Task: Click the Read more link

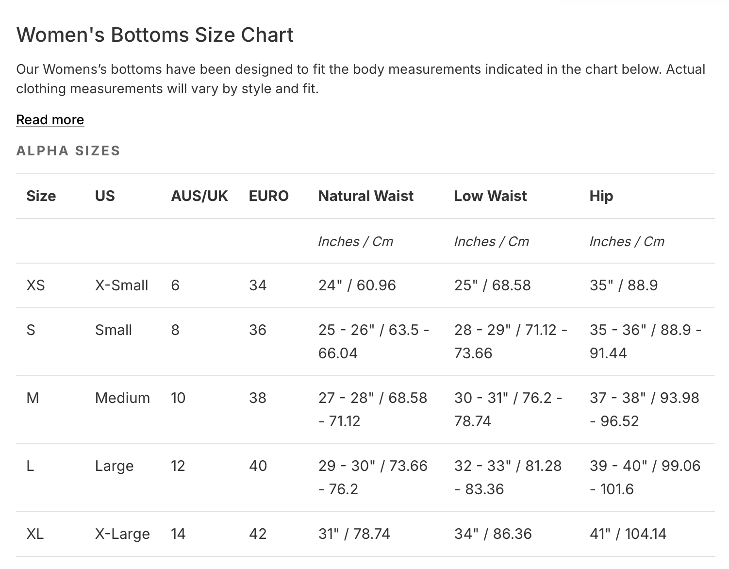Action: tap(50, 119)
